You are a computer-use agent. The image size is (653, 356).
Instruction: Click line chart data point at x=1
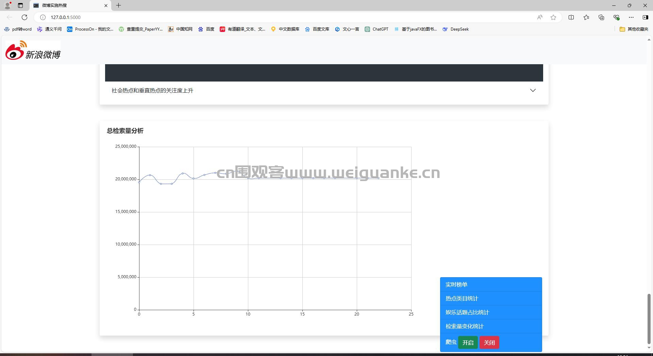[x=150, y=175]
